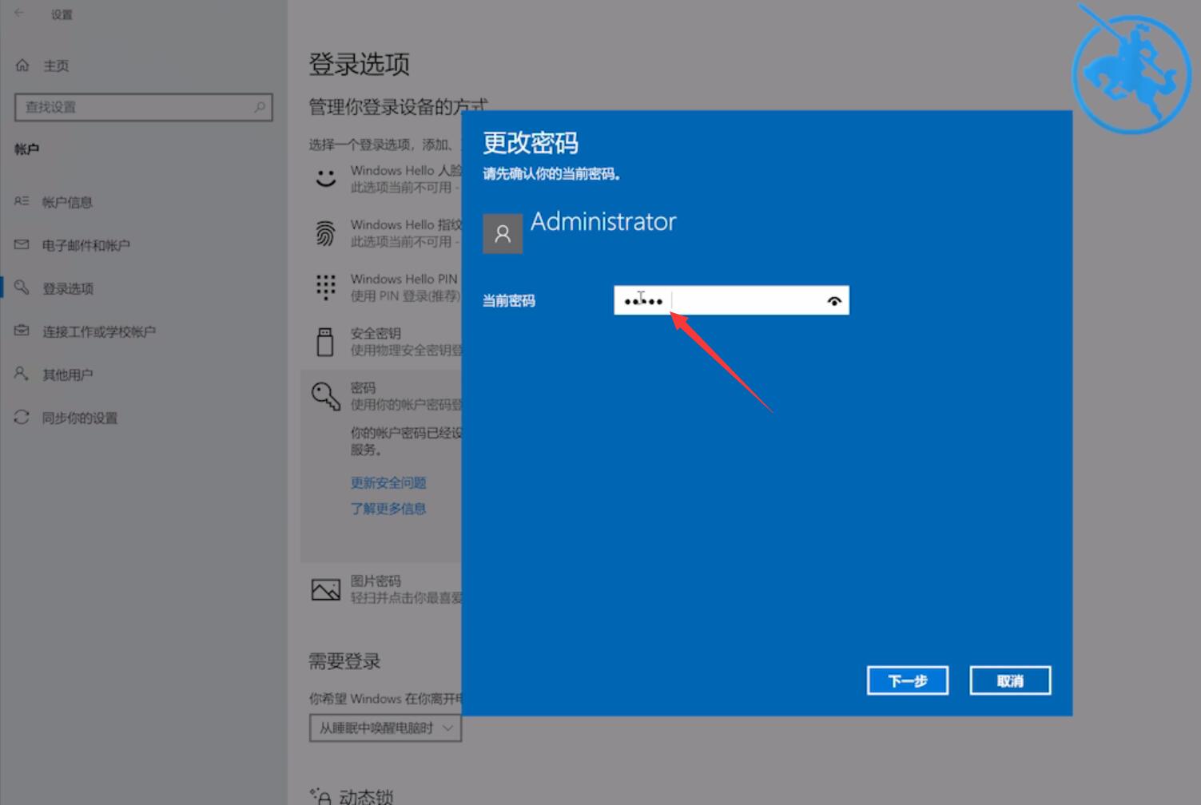The width and height of the screenshot is (1201, 805).
Task: Select 帐户信息 in the sidebar
Action: [x=67, y=202]
